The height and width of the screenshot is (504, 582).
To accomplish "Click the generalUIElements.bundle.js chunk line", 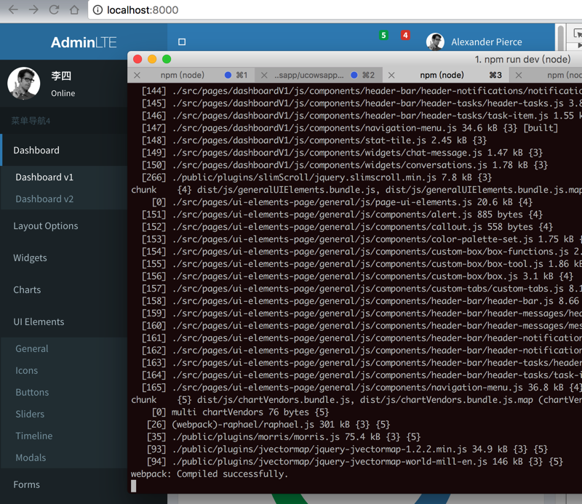I will 356,190.
